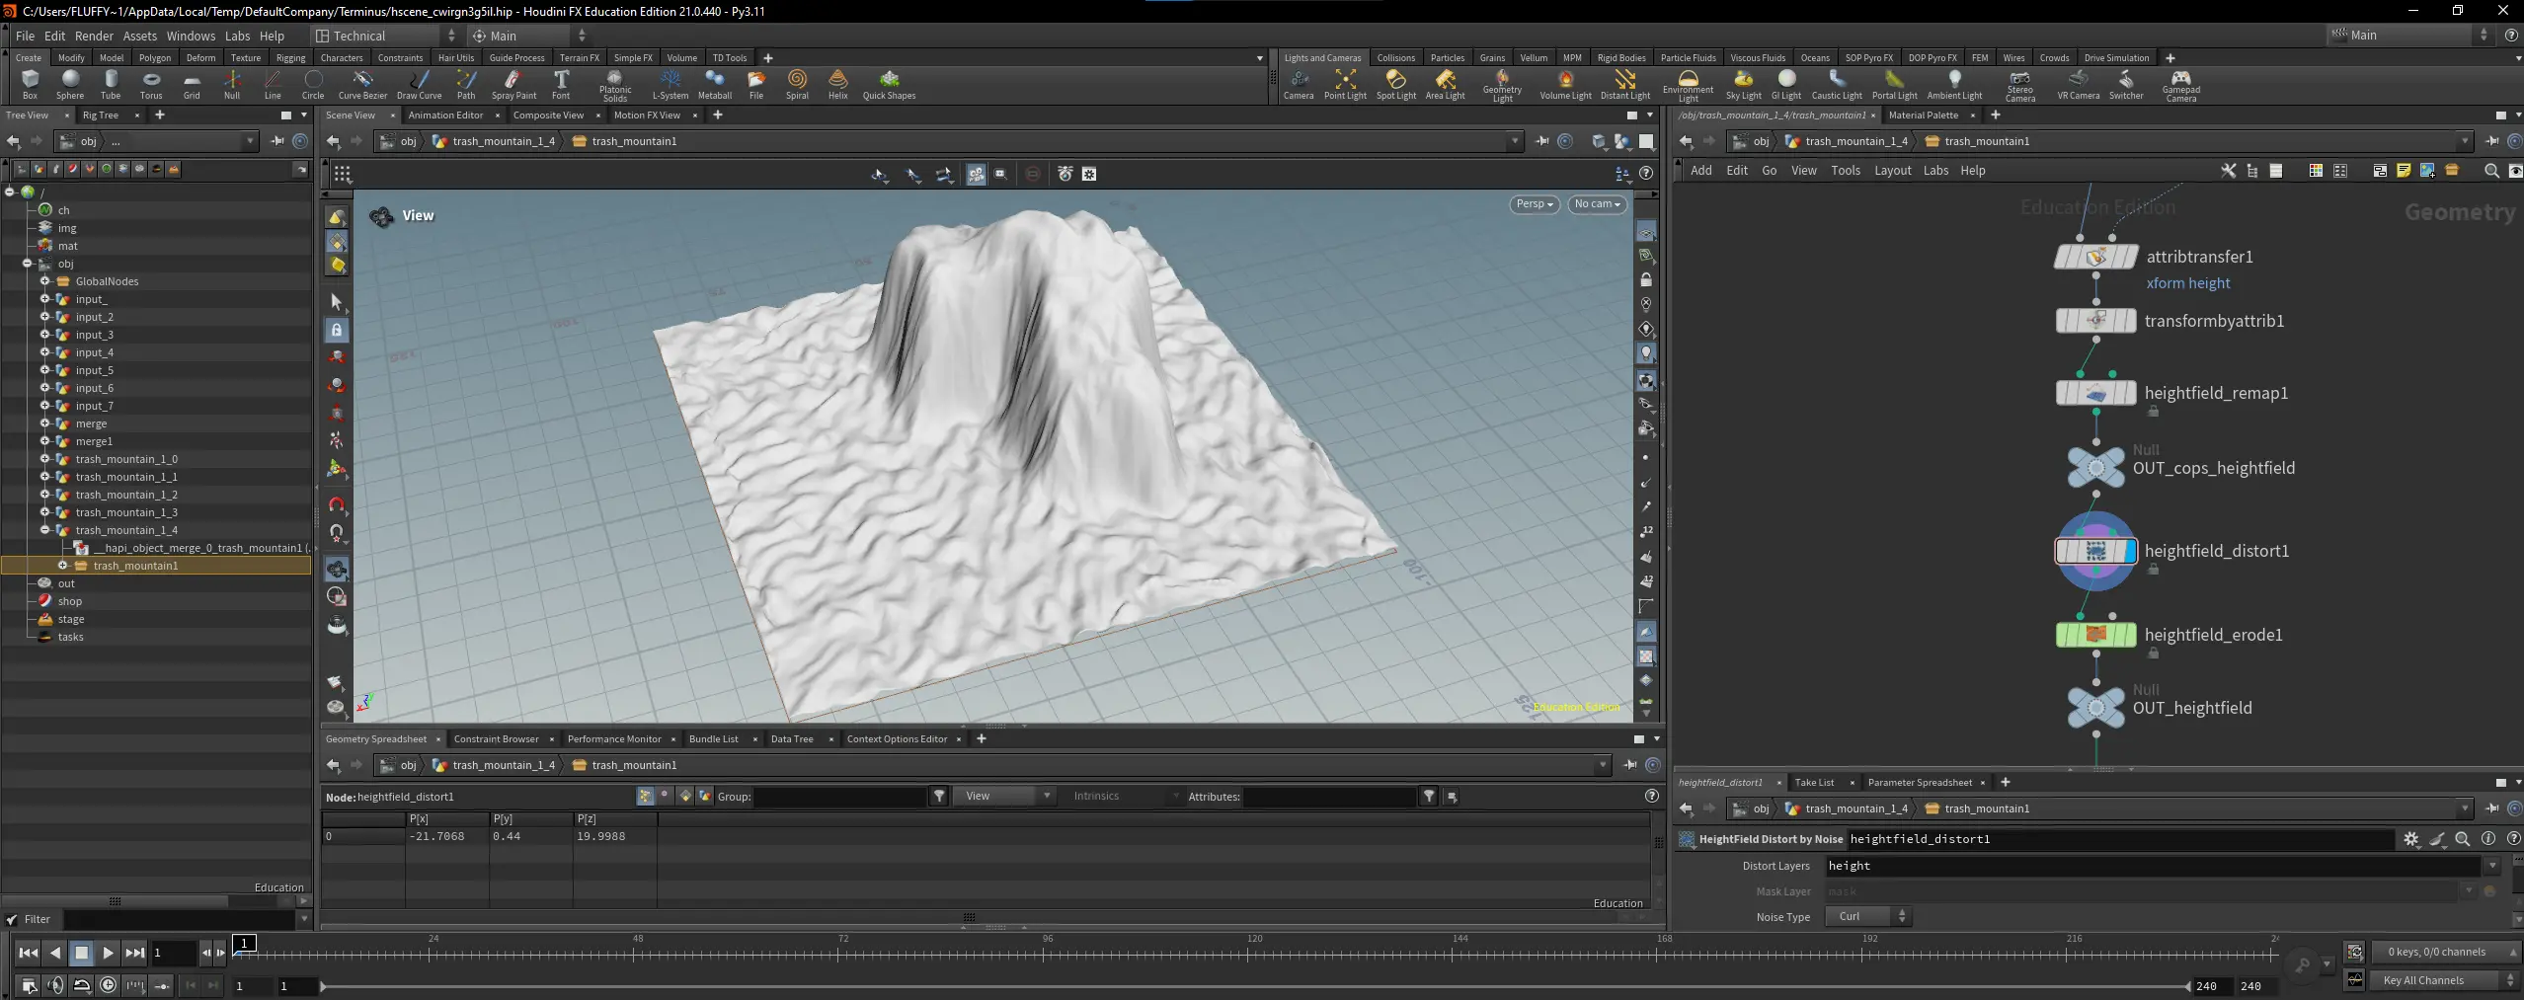The width and height of the screenshot is (2524, 1000).
Task: Click the Key All Channels button
Action: (2422, 980)
